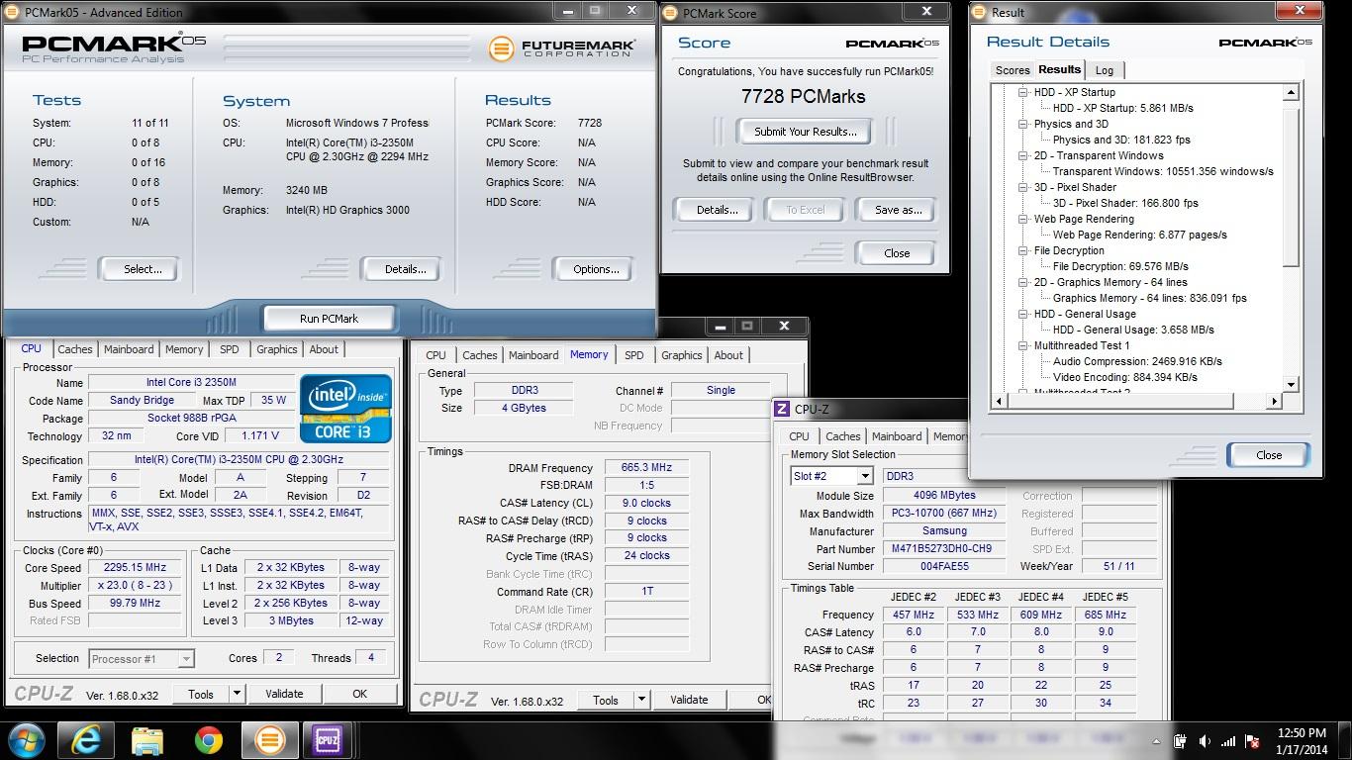Screen dimensions: 1352x760
Task: Collapse the Web Page Rendering node
Action: click(1023, 219)
